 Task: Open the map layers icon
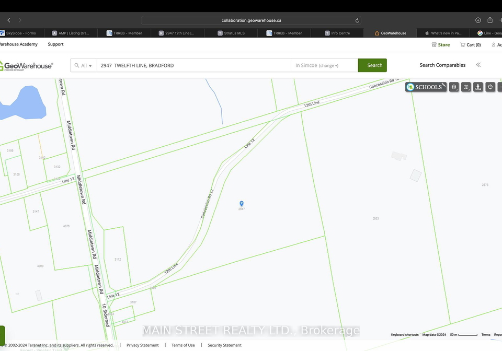[x=454, y=87]
